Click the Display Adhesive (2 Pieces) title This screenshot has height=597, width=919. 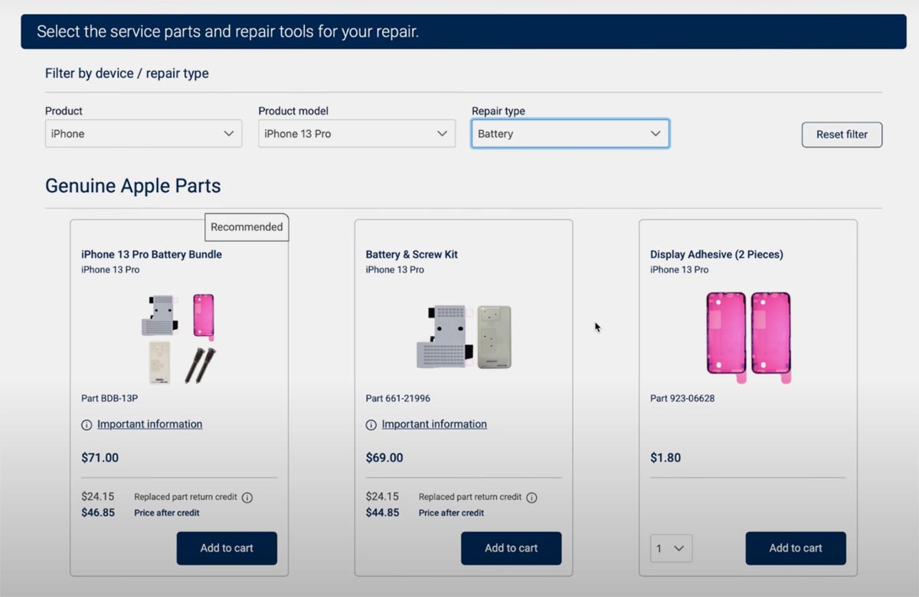pyautogui.click(x=717, y=254)
